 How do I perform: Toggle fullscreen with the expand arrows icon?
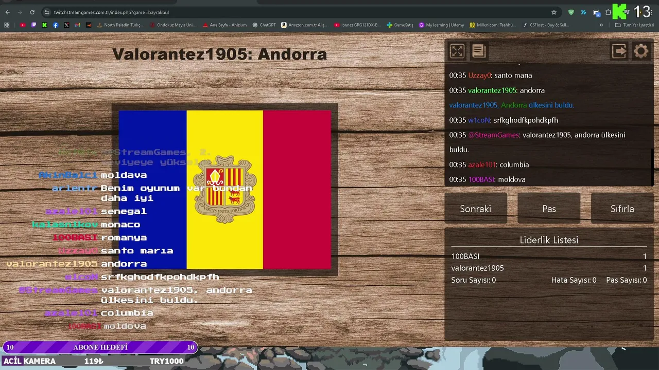click(x=457, y=51)
